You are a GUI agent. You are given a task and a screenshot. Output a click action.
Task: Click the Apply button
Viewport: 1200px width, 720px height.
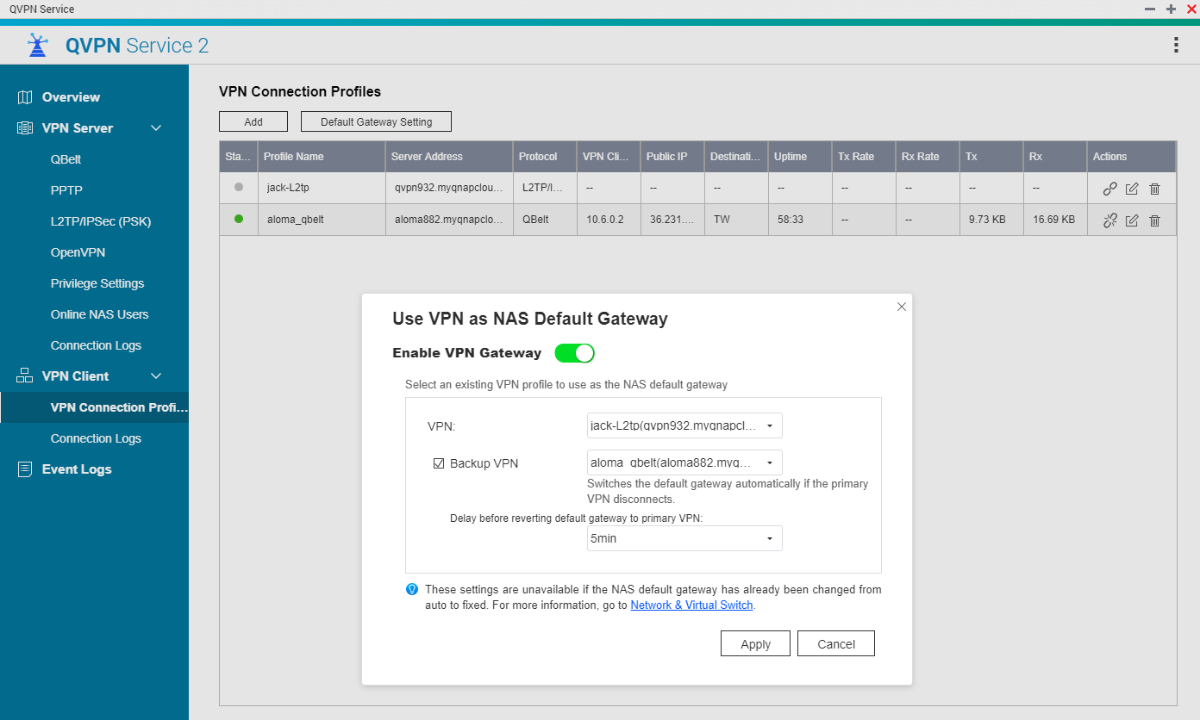[755, 644]
